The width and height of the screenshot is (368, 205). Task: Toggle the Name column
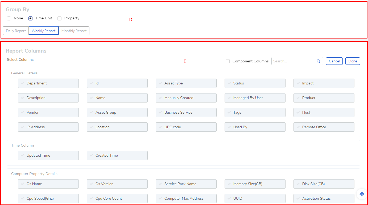[x=117, y=98]
